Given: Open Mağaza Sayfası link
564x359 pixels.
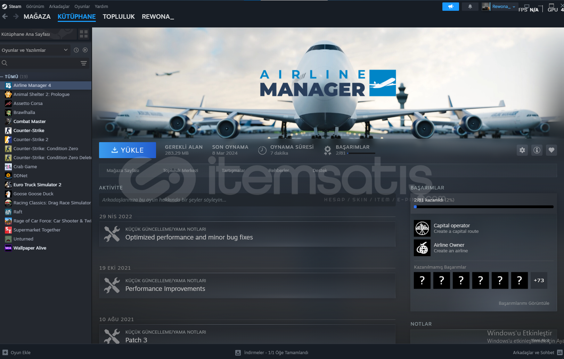Looking at the screenshot, I should 123,171.
